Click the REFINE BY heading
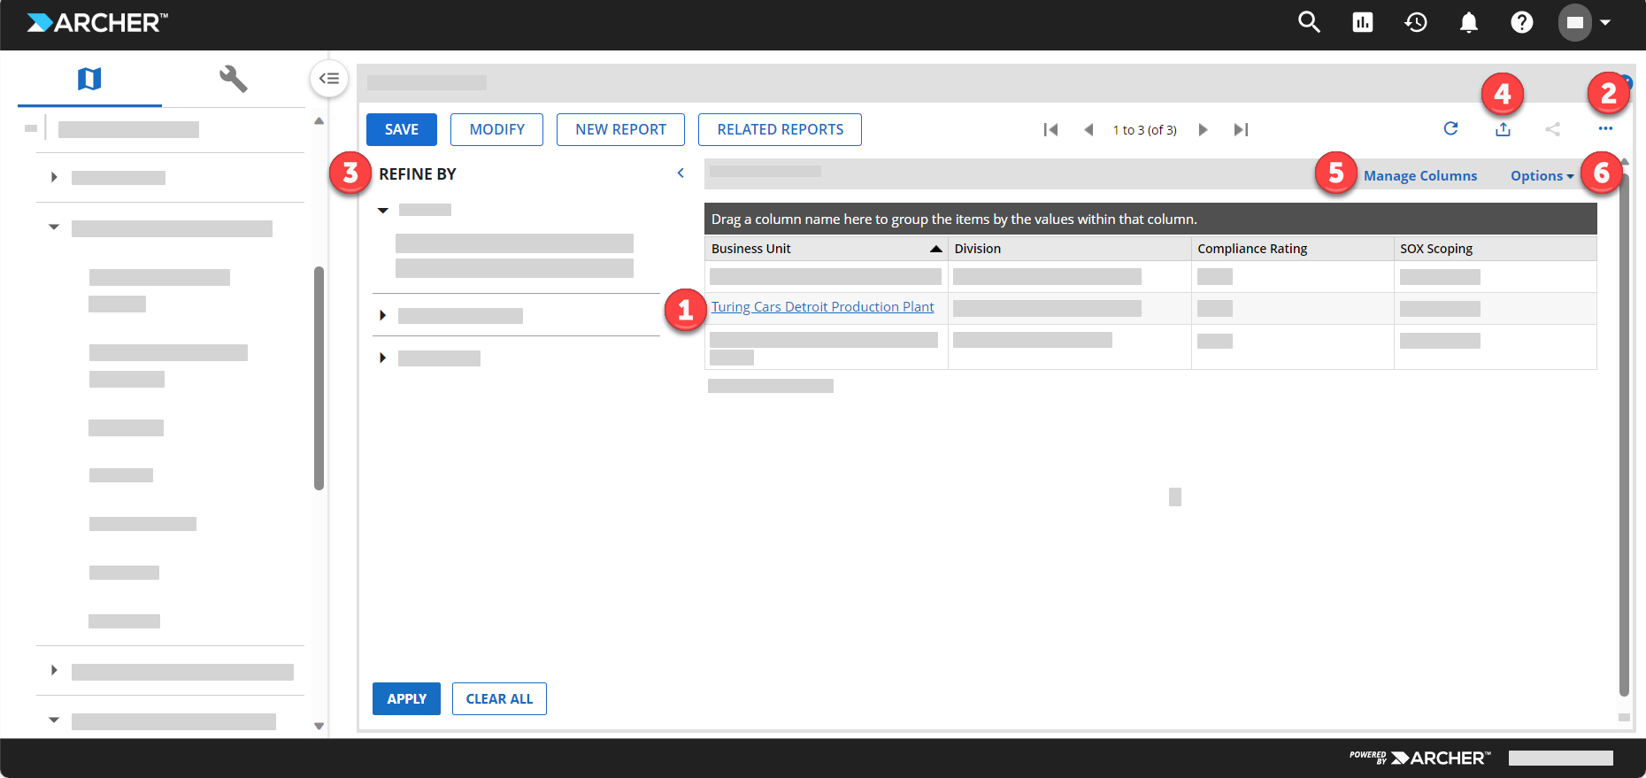The width and height of the screenshot is (1646, 778). coord(418,174)
